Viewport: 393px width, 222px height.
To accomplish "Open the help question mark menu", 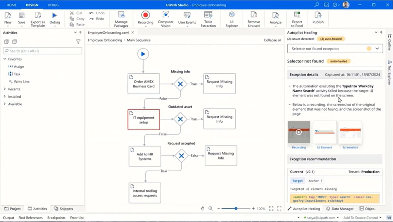I will coord(336,5).
